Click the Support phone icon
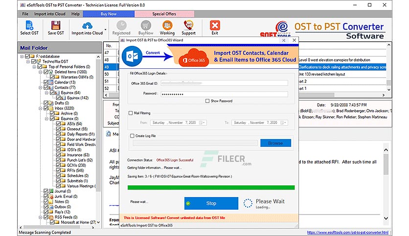This screenshot has width=409, height=236. (x=188, y=25)
